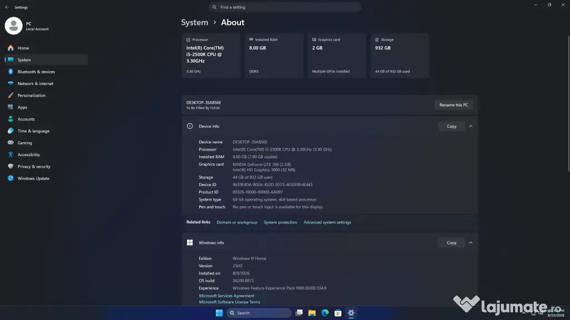The width and height of the screenshot is (570, 320).
Task: Open the PC local account profile picture
Action: tap(13, 26)
